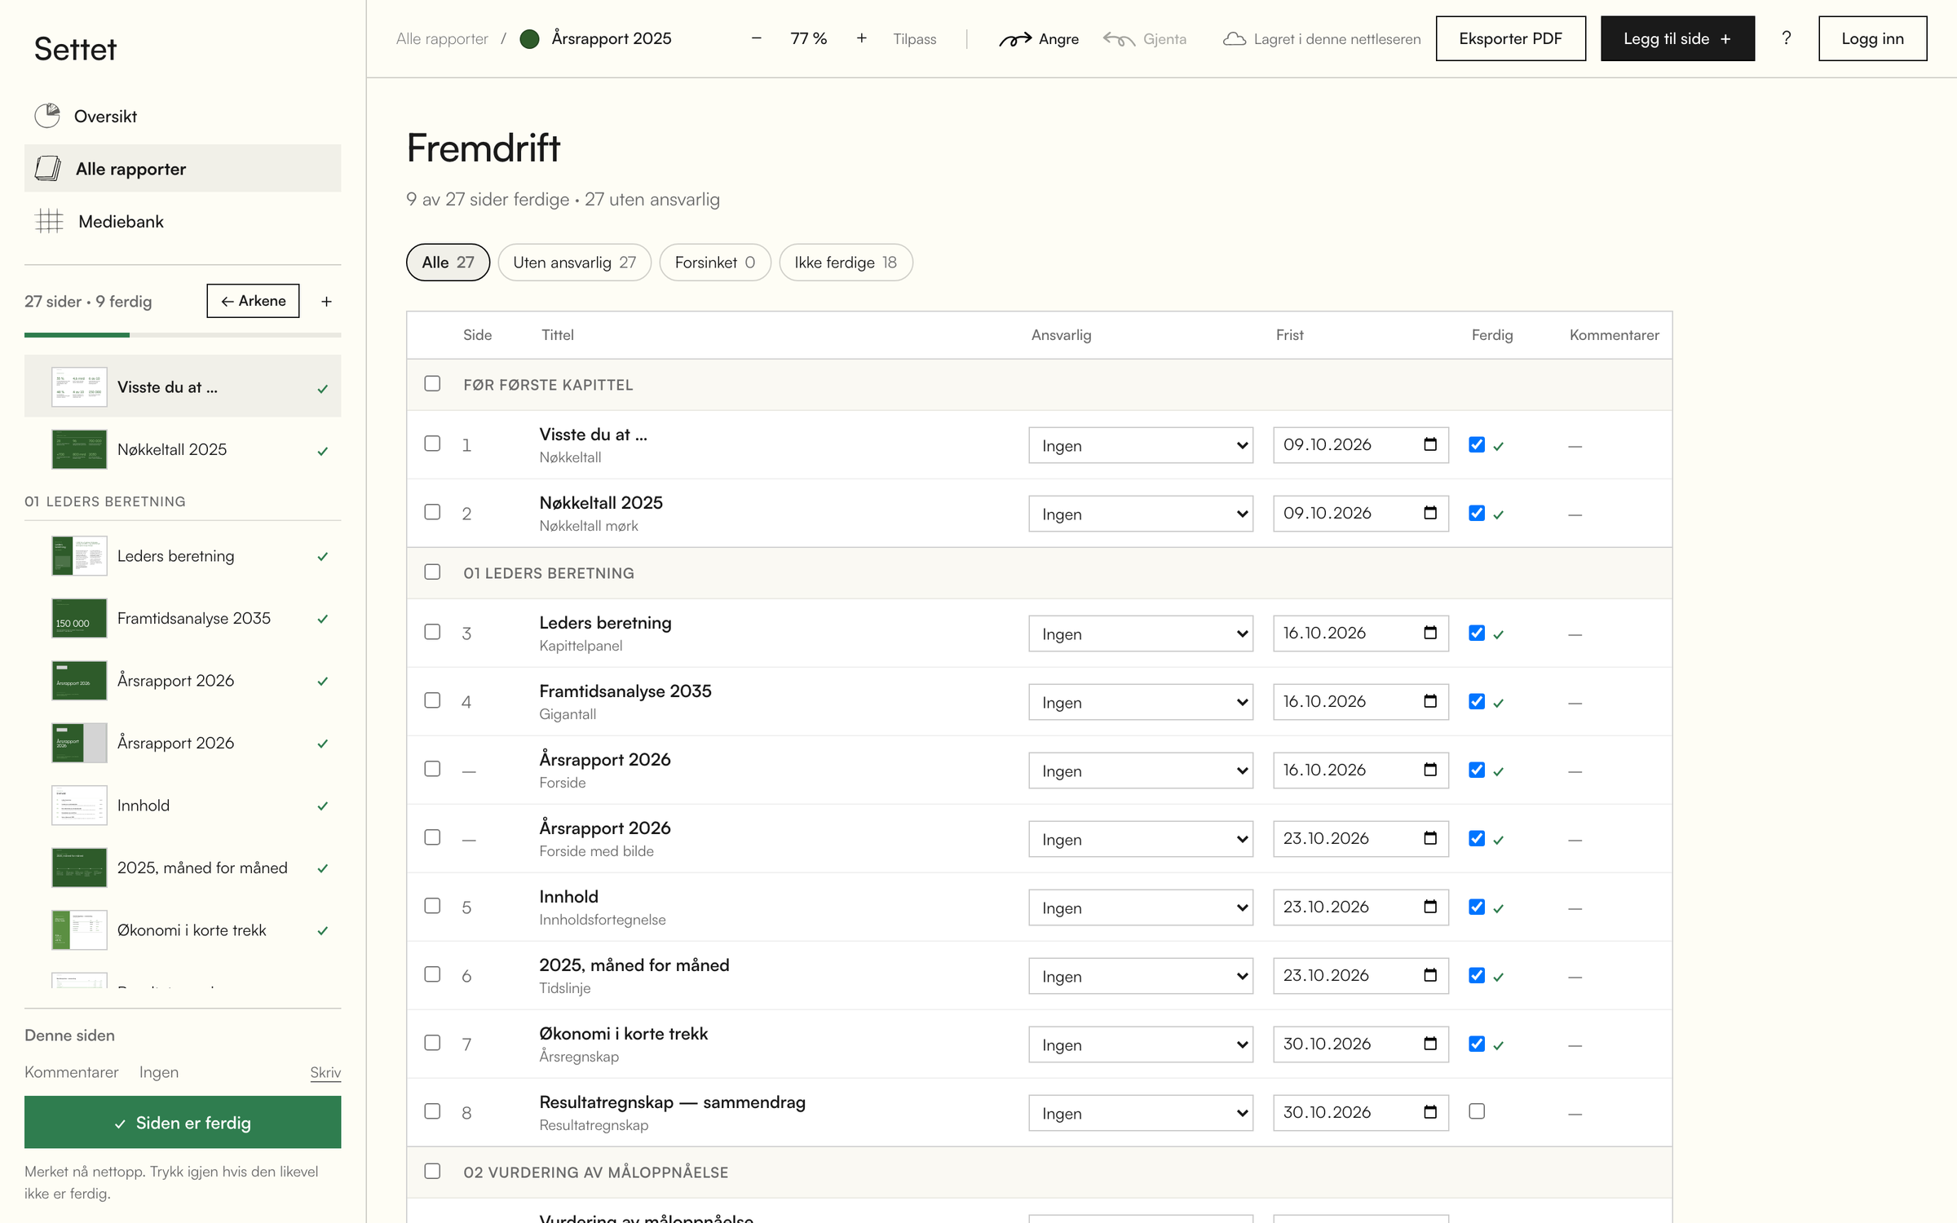Select all pages in the Før første kapittel group
1957x1223 pixels.
(x=432, y=383)
